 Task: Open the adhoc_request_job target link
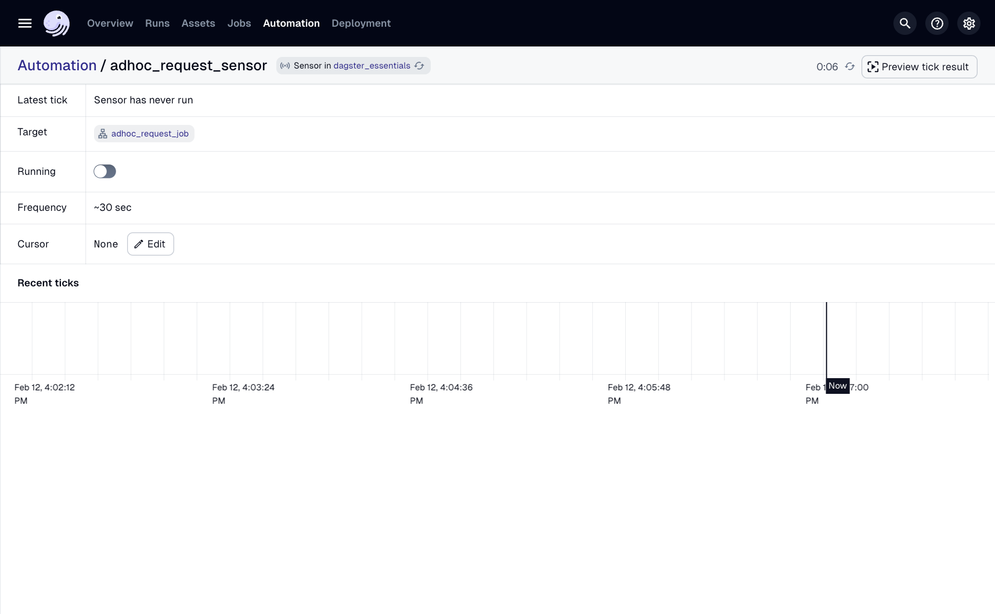pos(150,134)
